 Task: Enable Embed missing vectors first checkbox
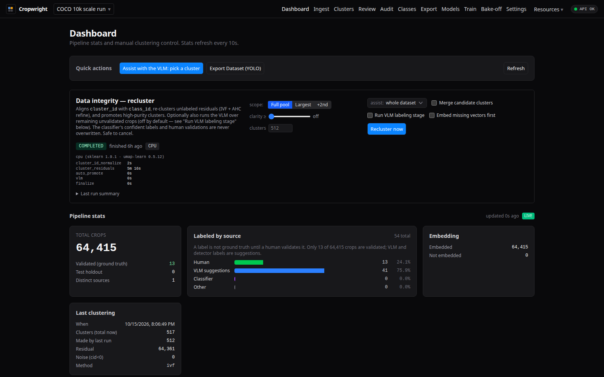click(x=432, y=115)
